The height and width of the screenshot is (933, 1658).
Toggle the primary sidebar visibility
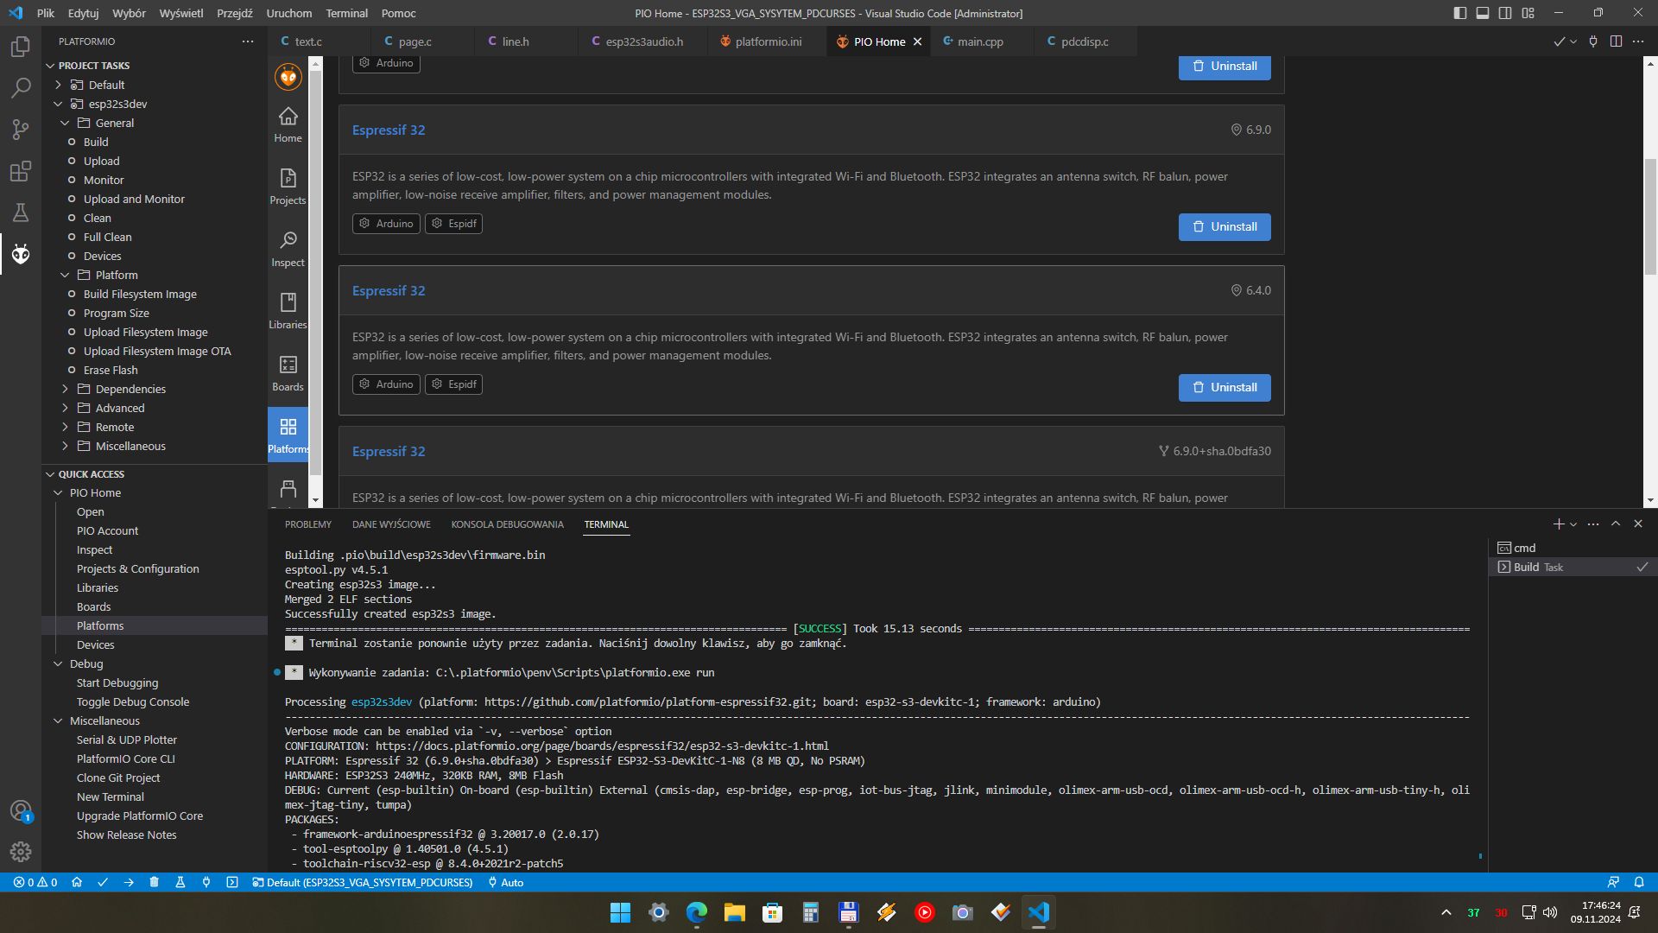tap(1459, 13)
